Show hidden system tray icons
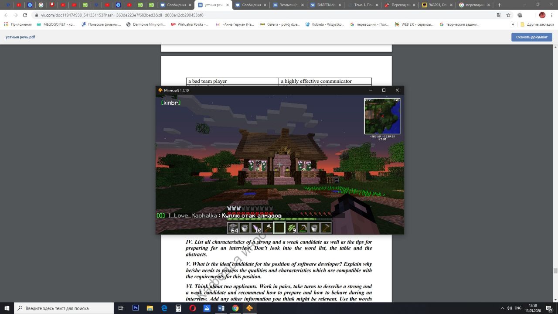The height and width of the screenshot is (314, 558). [x=502, y=308]
